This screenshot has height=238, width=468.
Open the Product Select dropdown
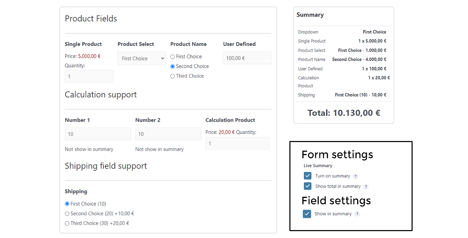tap(142, 58)
